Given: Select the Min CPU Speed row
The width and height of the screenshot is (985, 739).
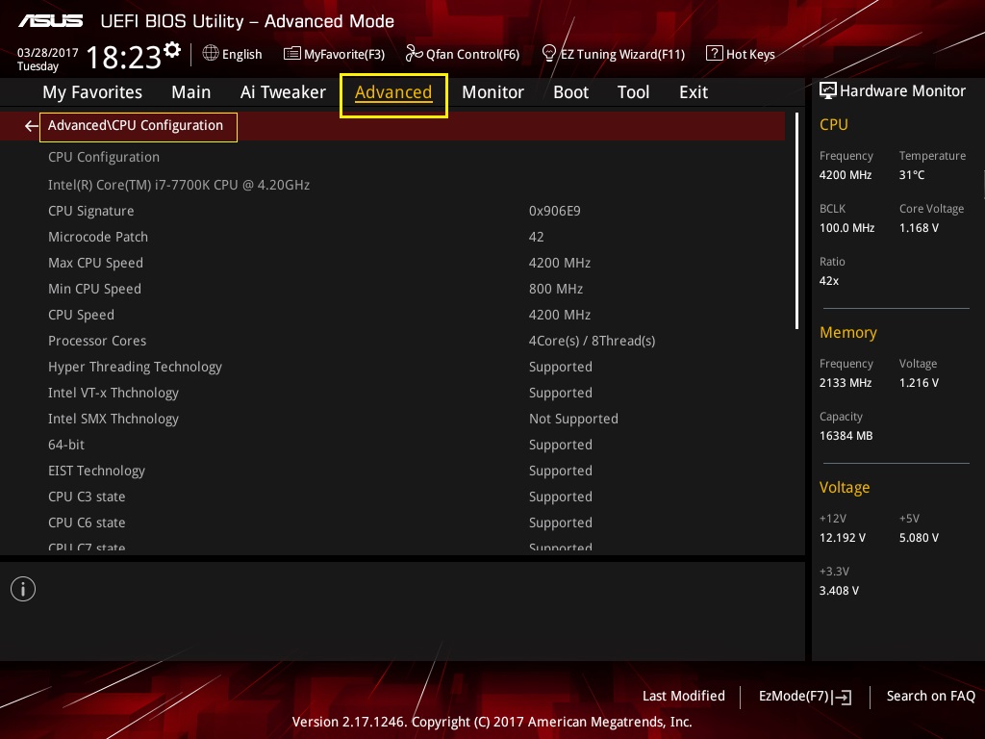Looking at the screenshot, I should pyautogui.click(x=392, y=289).
